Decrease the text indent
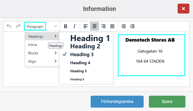Screen dimensions: 193x111 coord(124,26)
